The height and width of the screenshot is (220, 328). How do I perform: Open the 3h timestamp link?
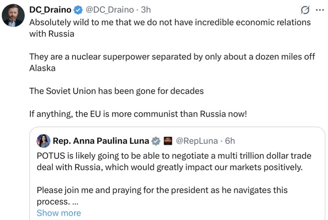tap(146, 10)
